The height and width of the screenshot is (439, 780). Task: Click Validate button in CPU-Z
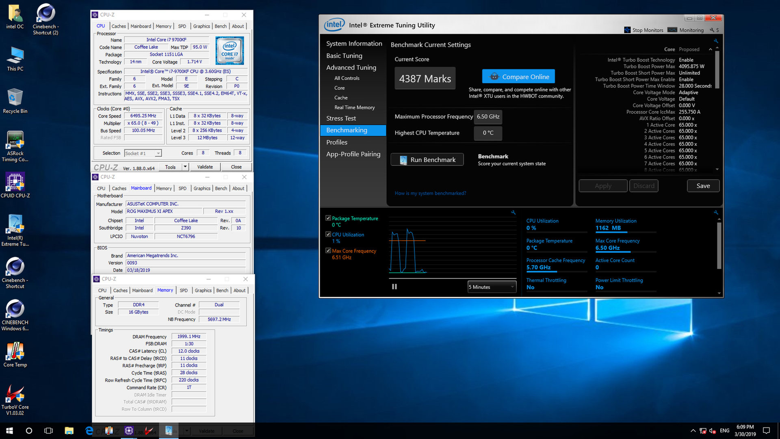pyautogui.click(x=205, y=167)
